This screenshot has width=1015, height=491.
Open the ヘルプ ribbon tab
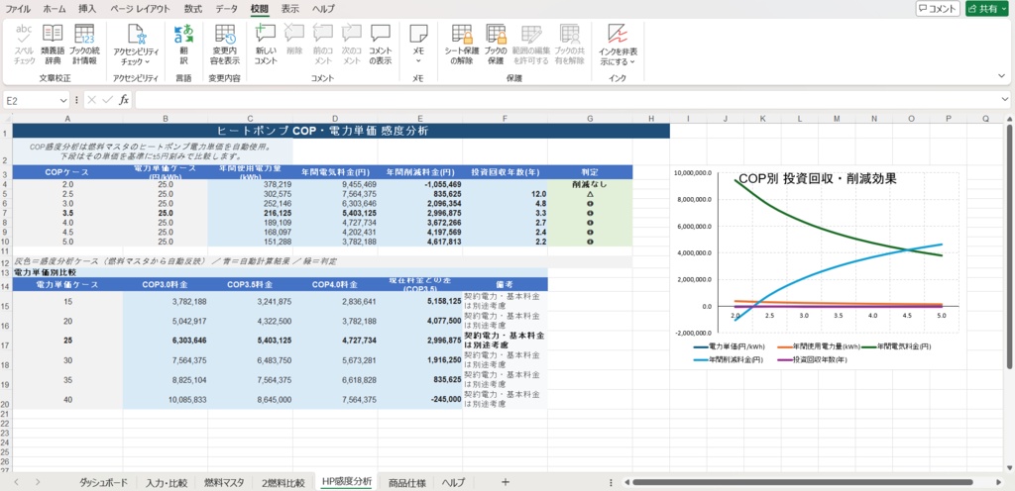324,9
